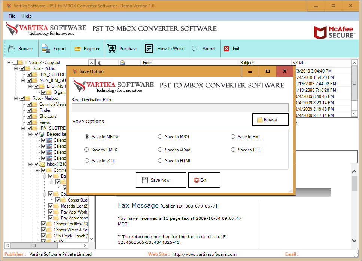
Task: Click the Save Destination Path field
Action: (x=180, y=108)
